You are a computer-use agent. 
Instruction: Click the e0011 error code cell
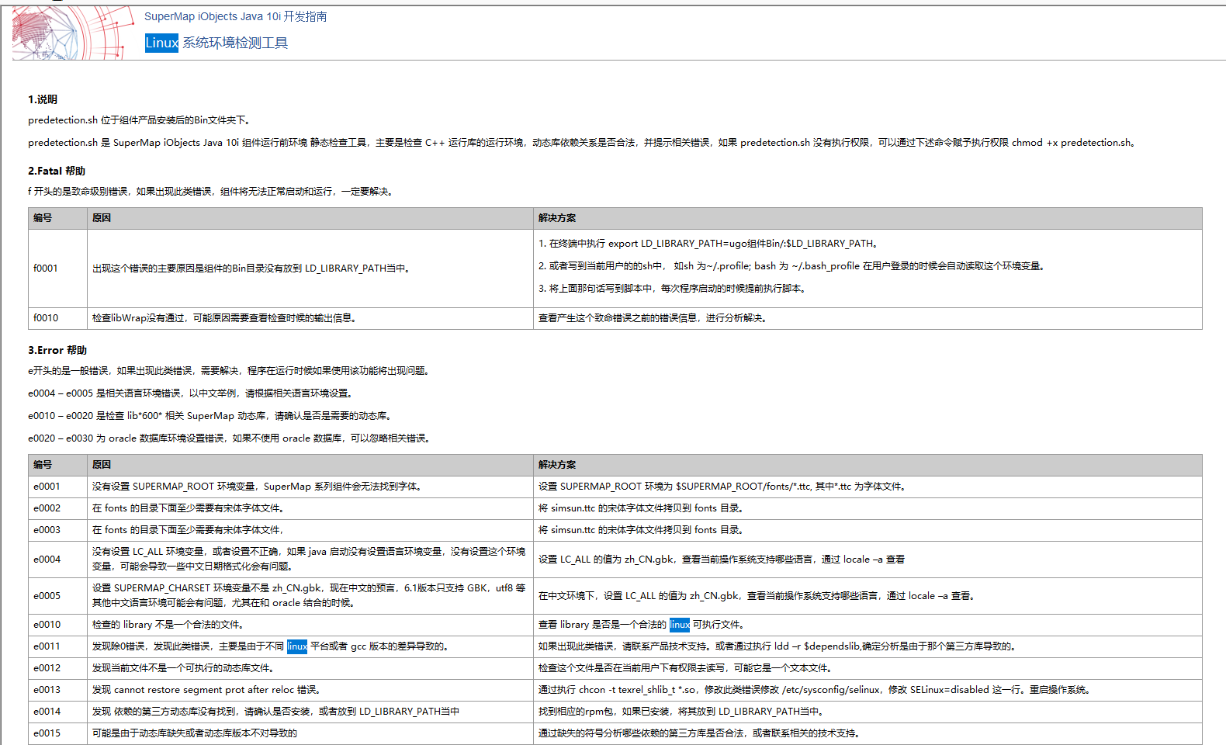click(x=57, y=646)
